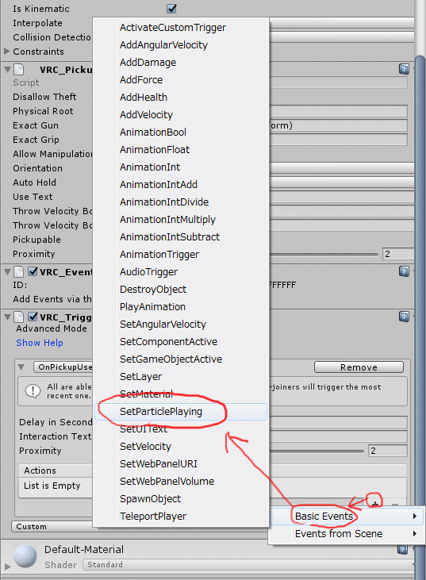Viewport: 426px width, 580px height.
Task: Open help for Default-Material
Action: tap(402, 549)
